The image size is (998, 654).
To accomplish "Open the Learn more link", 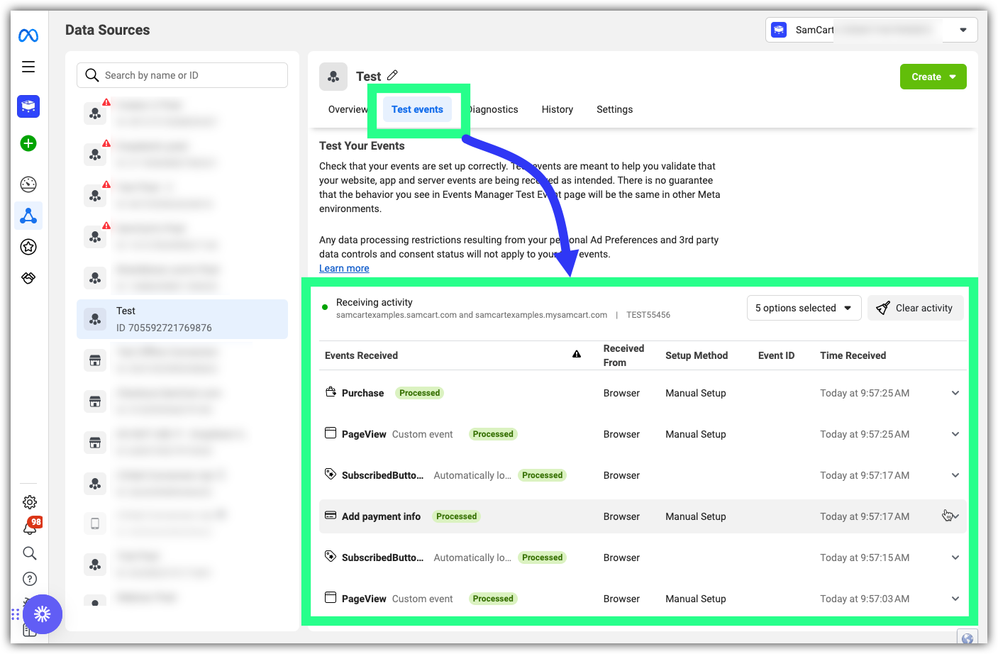I will pos(344,267).
